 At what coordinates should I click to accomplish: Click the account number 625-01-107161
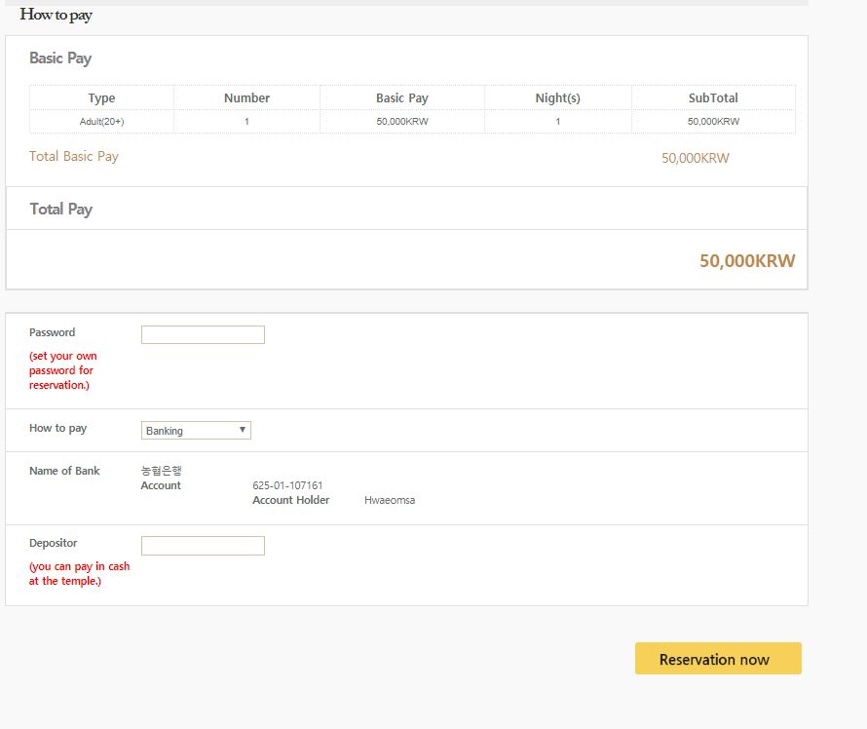(x=287, y=485)
